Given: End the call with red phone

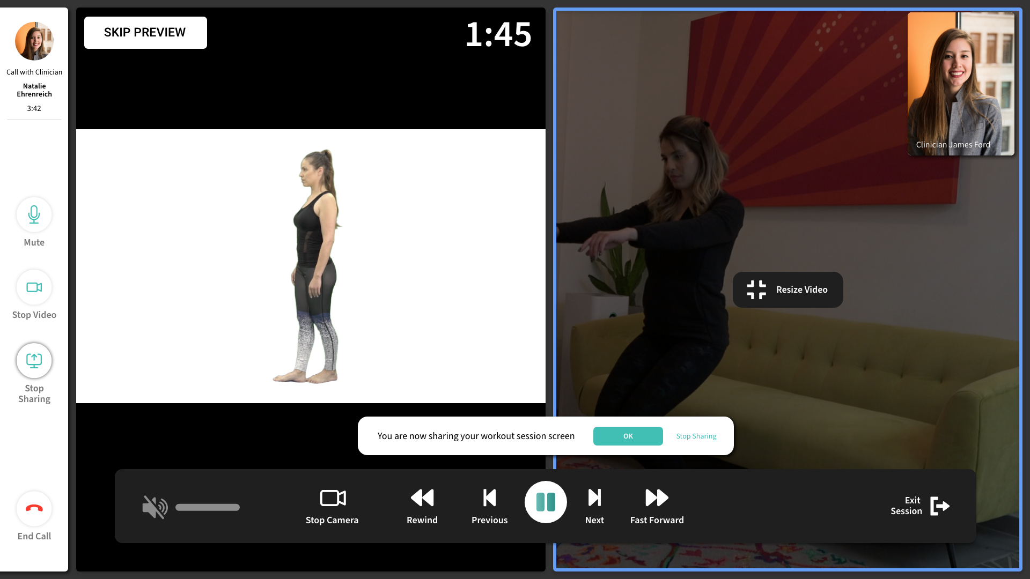Looking at the screenshot, I should click(34, 509).
